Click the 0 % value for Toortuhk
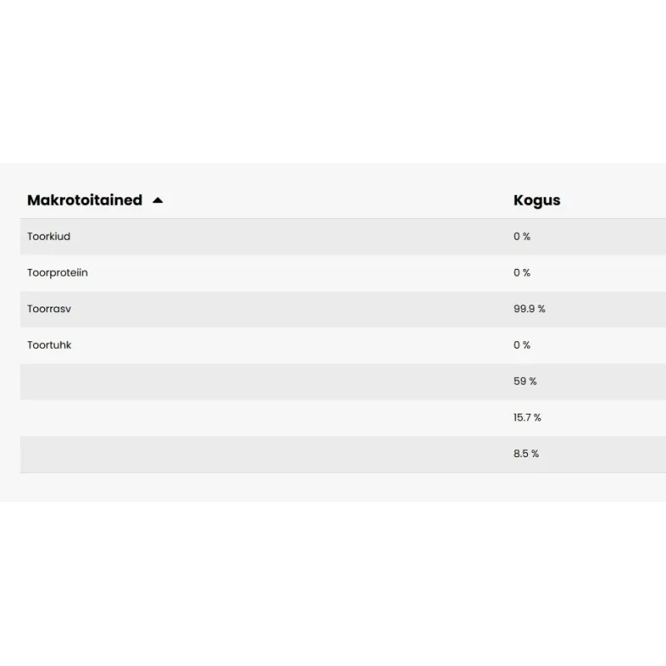The image size is (666, 666). click(522, 345)
